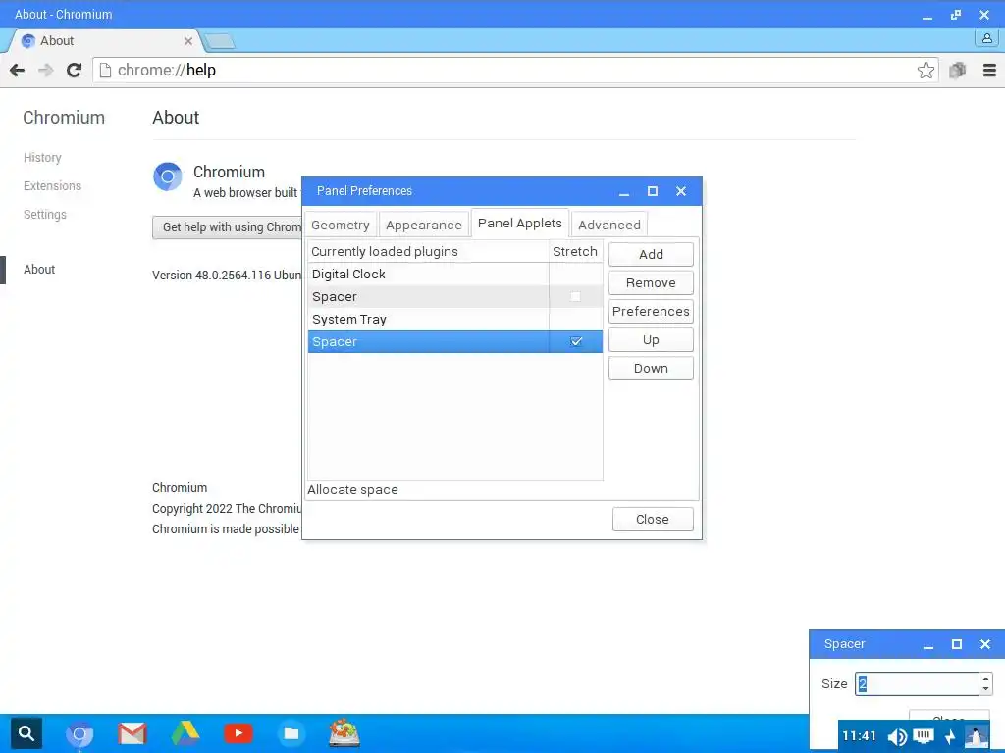1005x753 pixels.
Task: Open the search launcher in the taskbar
Action: (x=26, y=733)
